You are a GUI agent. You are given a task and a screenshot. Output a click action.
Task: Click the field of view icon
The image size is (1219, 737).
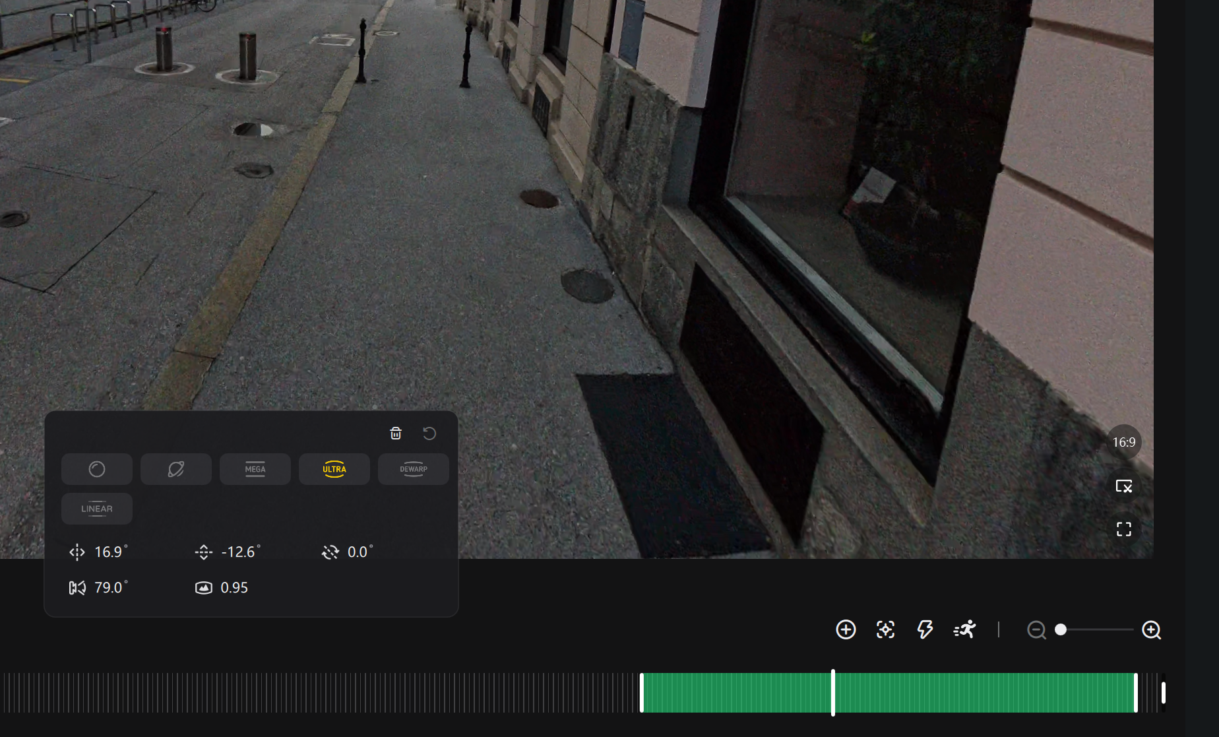coord(77,588)
